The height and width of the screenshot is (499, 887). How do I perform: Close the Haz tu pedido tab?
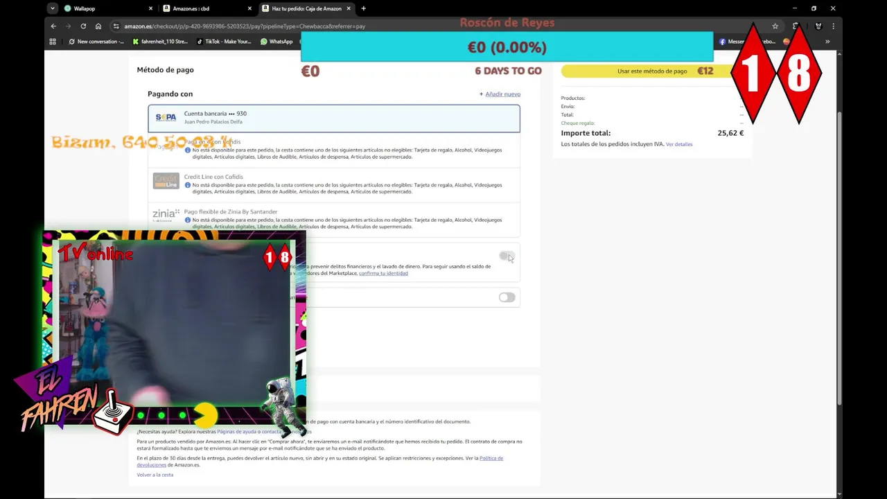[349, 8]
